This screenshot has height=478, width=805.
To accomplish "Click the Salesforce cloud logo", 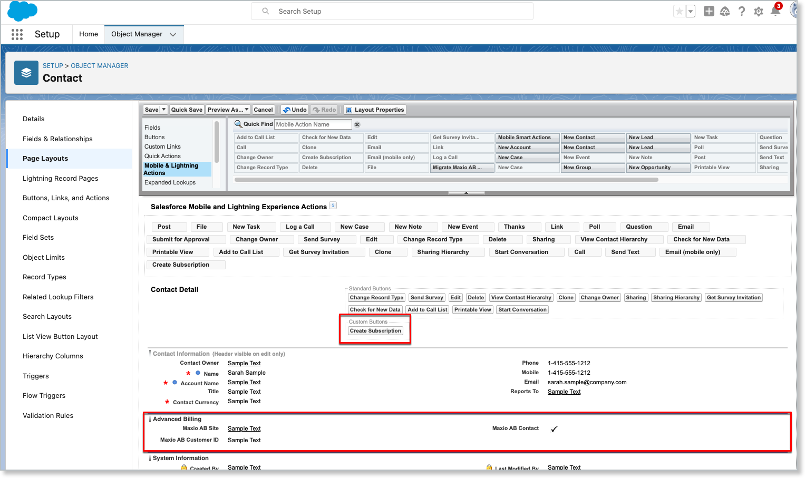I will tap(22, 11).
